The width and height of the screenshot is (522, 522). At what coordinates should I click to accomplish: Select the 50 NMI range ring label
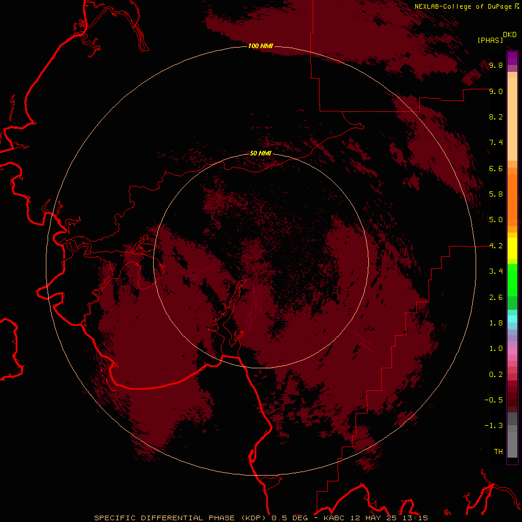pyautogui.click(x=260, y=153)
